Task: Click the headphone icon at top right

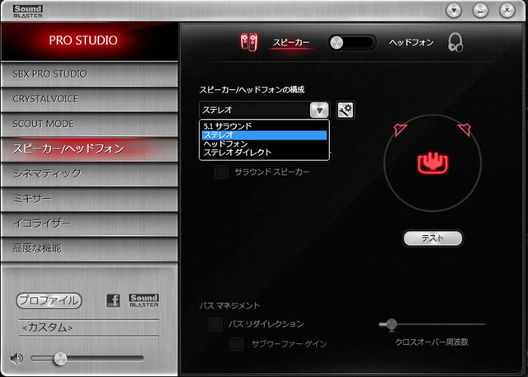Action: tap(455, 42)
